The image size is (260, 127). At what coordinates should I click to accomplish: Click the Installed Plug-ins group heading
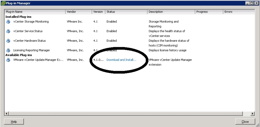point(18,17)
